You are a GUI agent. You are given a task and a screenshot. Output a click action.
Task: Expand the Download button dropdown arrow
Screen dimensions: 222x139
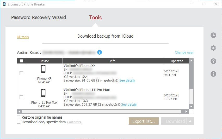click(190, 121)
